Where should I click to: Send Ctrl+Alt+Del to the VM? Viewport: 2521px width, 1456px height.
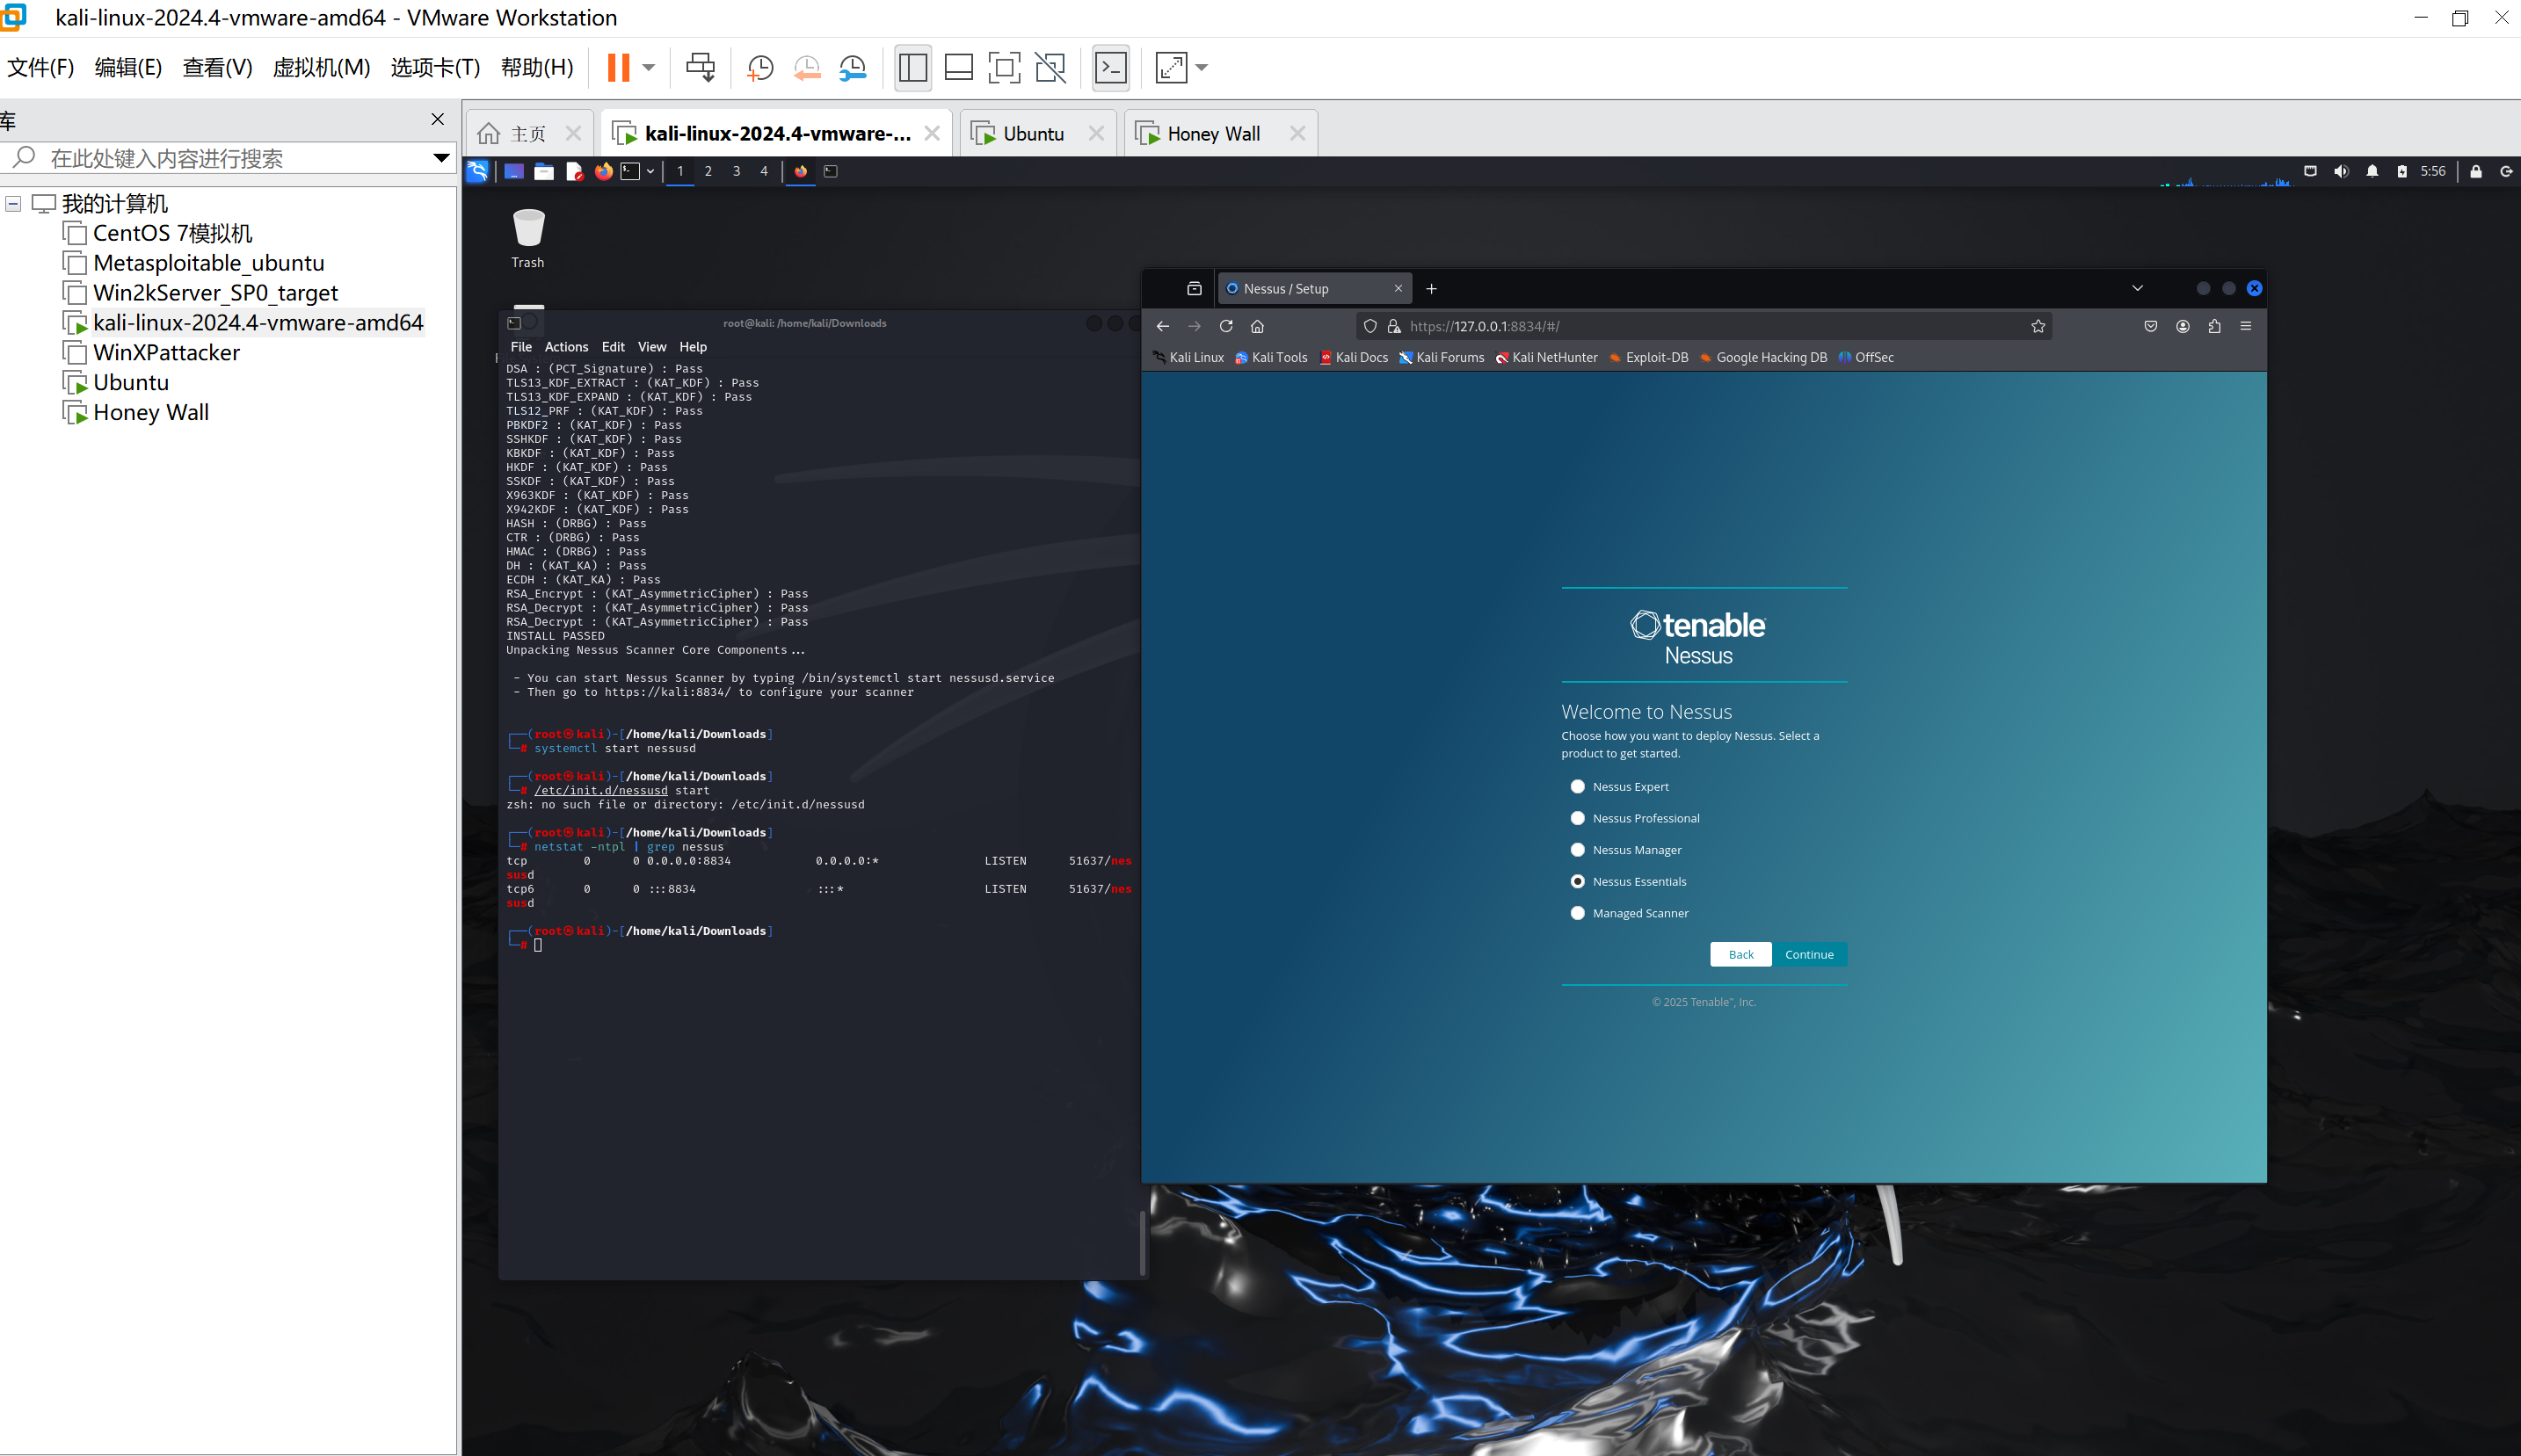click(701, 67)
